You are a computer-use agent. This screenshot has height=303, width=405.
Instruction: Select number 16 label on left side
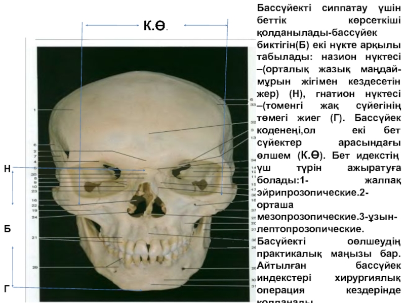[34, 200]
